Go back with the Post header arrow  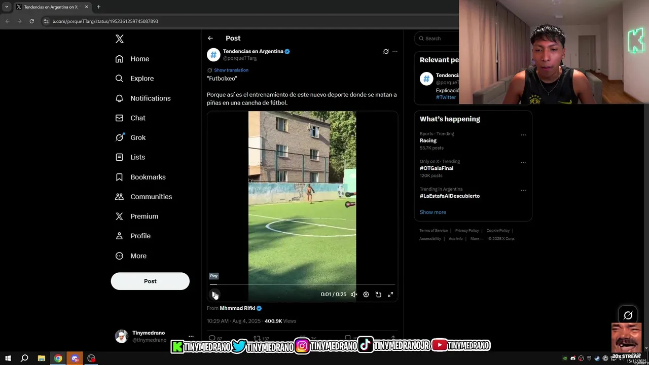pos(210,39)
